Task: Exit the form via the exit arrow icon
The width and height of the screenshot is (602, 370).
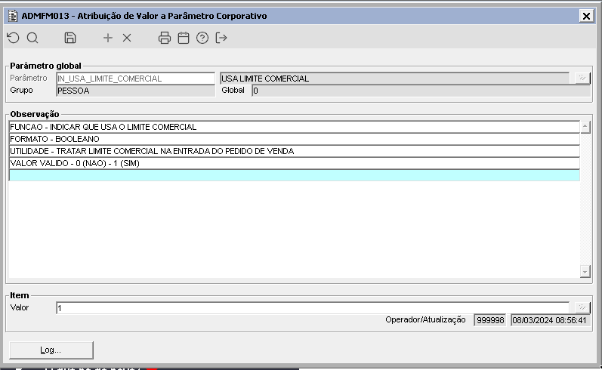Action: pyautogui.click(x=221, y=38)
